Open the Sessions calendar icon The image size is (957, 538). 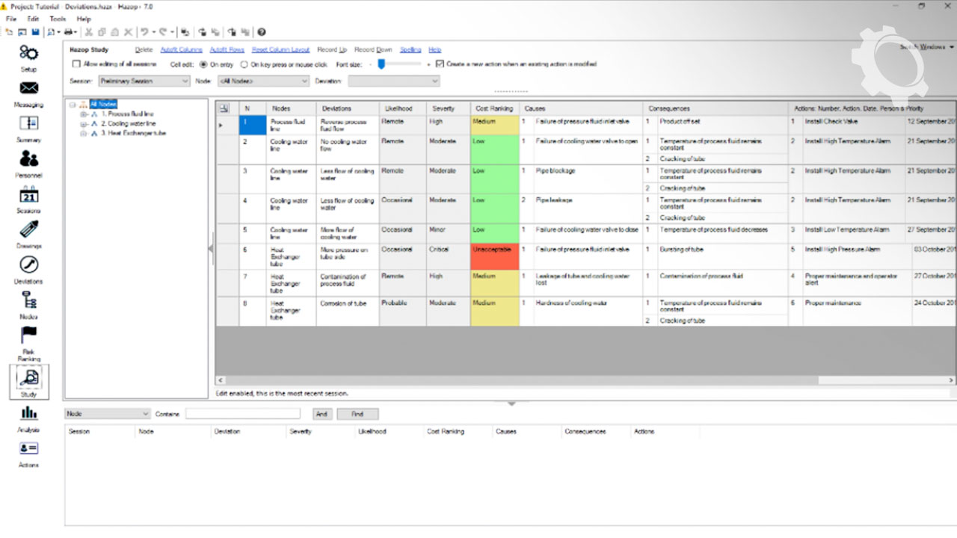[28, 195]
